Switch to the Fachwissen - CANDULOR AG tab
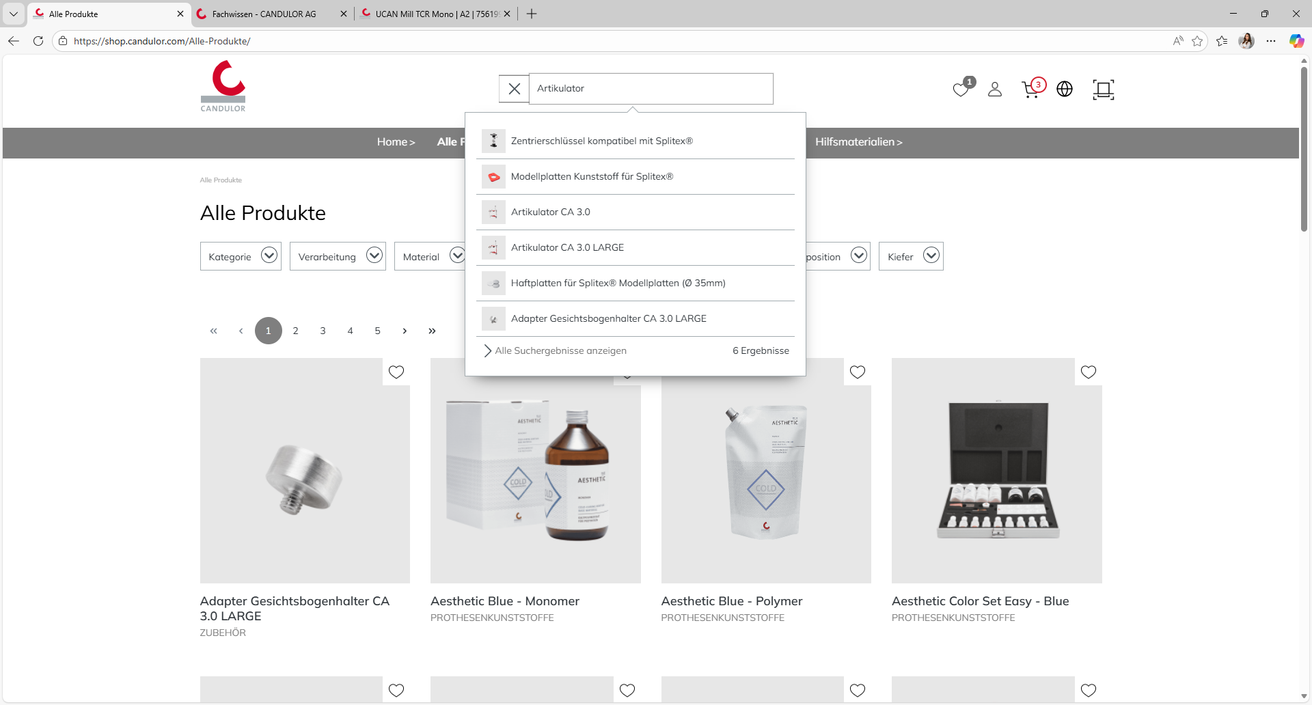The image size is (1312, 705). pyautogui.click(x=264, y=14)
